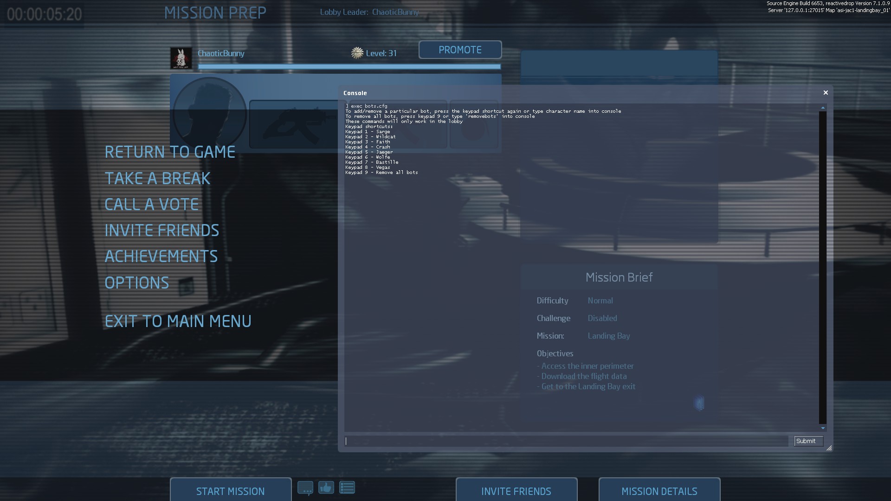Screen dimensions: 891x501
Task: Open Mission Details
Action: click(659, 491)
